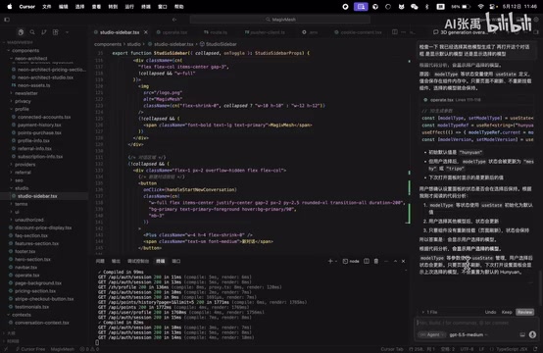Switch to the 输出 (Output) panel tab
Image resolution: width=543 pixels, height=353 pixels.
click(116, 261)
